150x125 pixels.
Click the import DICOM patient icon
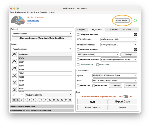pyautogui.click(x=14, y=75)
